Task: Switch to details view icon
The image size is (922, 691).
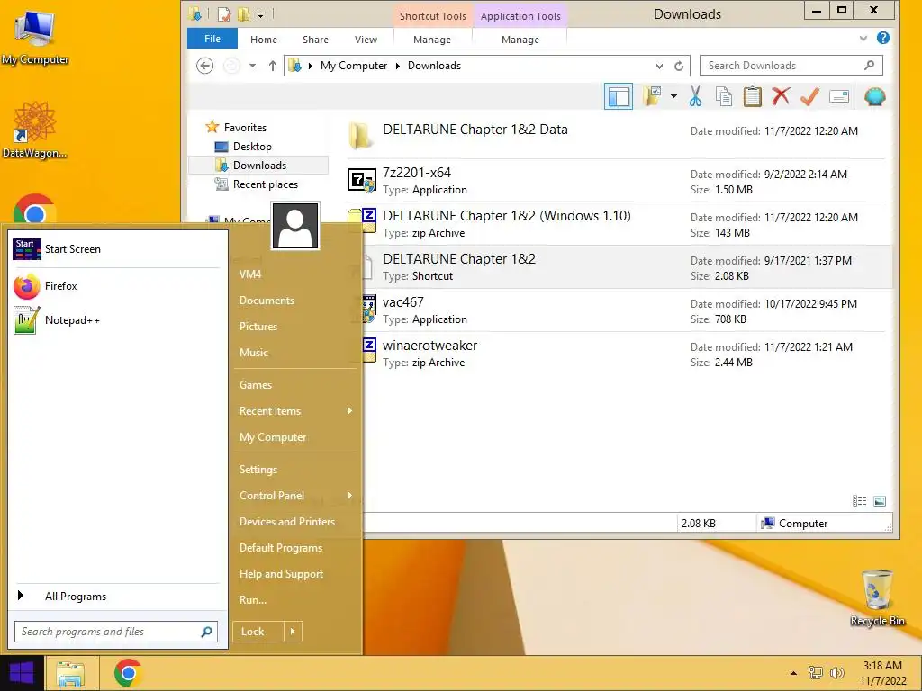Action: pyautogui.click(x=860, y=501)
